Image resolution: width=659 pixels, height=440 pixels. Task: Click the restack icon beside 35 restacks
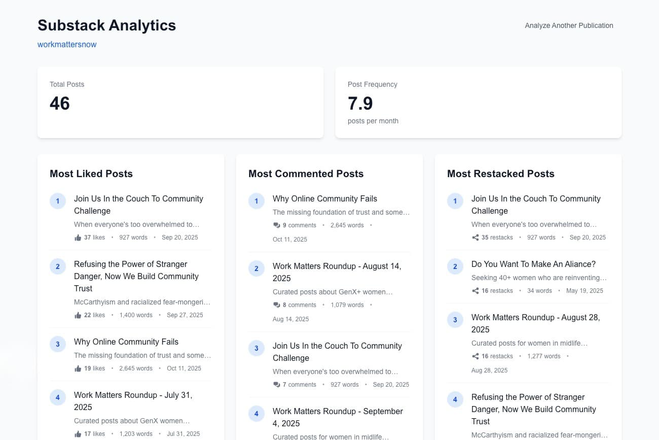click(x=475, y=237)
